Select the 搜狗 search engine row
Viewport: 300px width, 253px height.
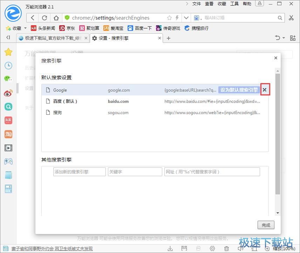[155, 112]
